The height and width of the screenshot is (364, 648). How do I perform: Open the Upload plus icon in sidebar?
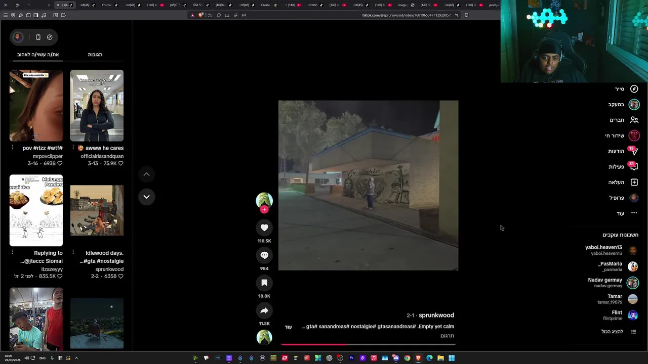(x=634, y=182)
